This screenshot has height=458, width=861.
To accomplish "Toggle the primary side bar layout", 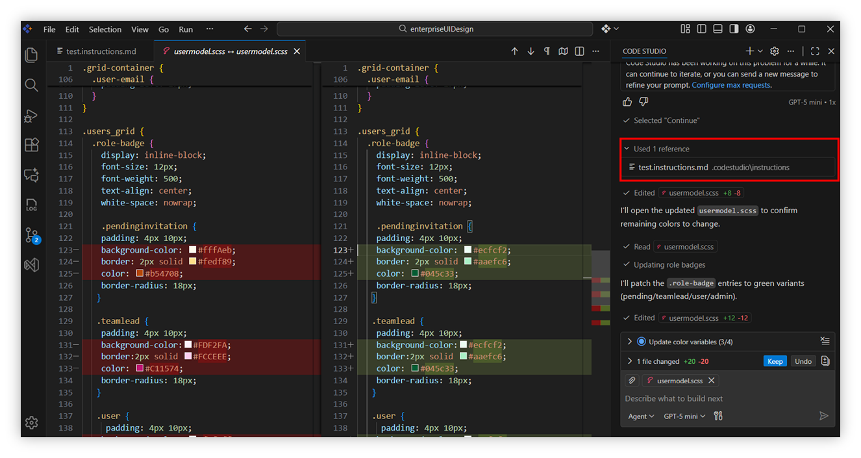I will 701,29.
